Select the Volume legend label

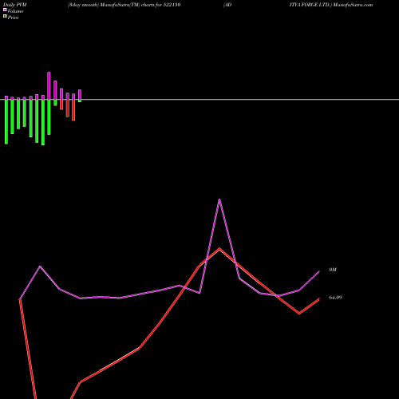(x=15, y=11)
